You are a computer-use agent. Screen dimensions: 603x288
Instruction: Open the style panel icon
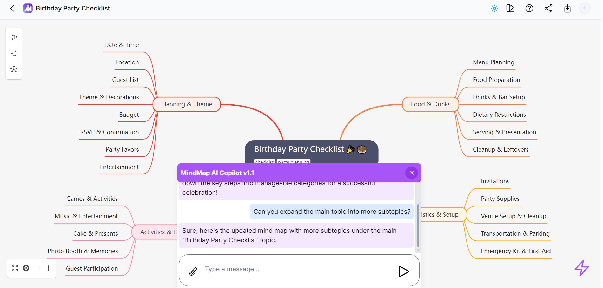coord(510,9)
